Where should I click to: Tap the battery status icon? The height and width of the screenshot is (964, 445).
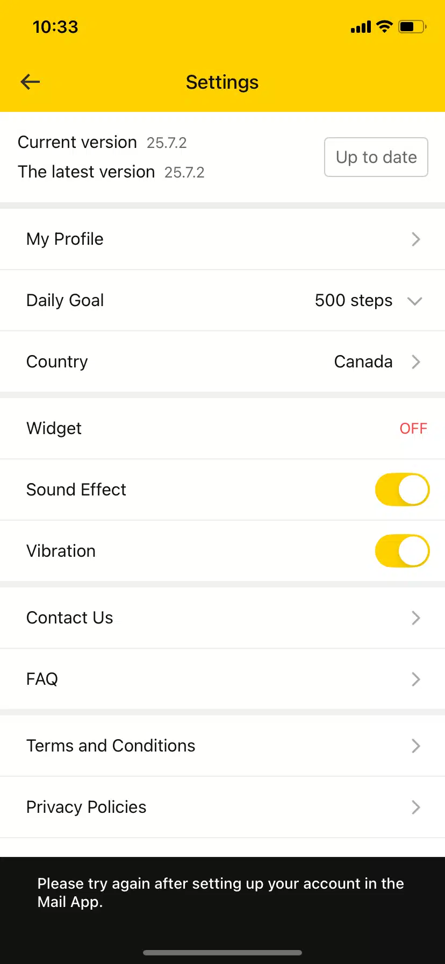click(412, 26)
